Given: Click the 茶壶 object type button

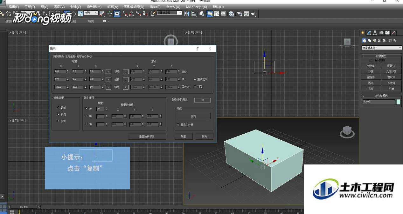Looking at the screenshot, I should click(x=371, y=89).
